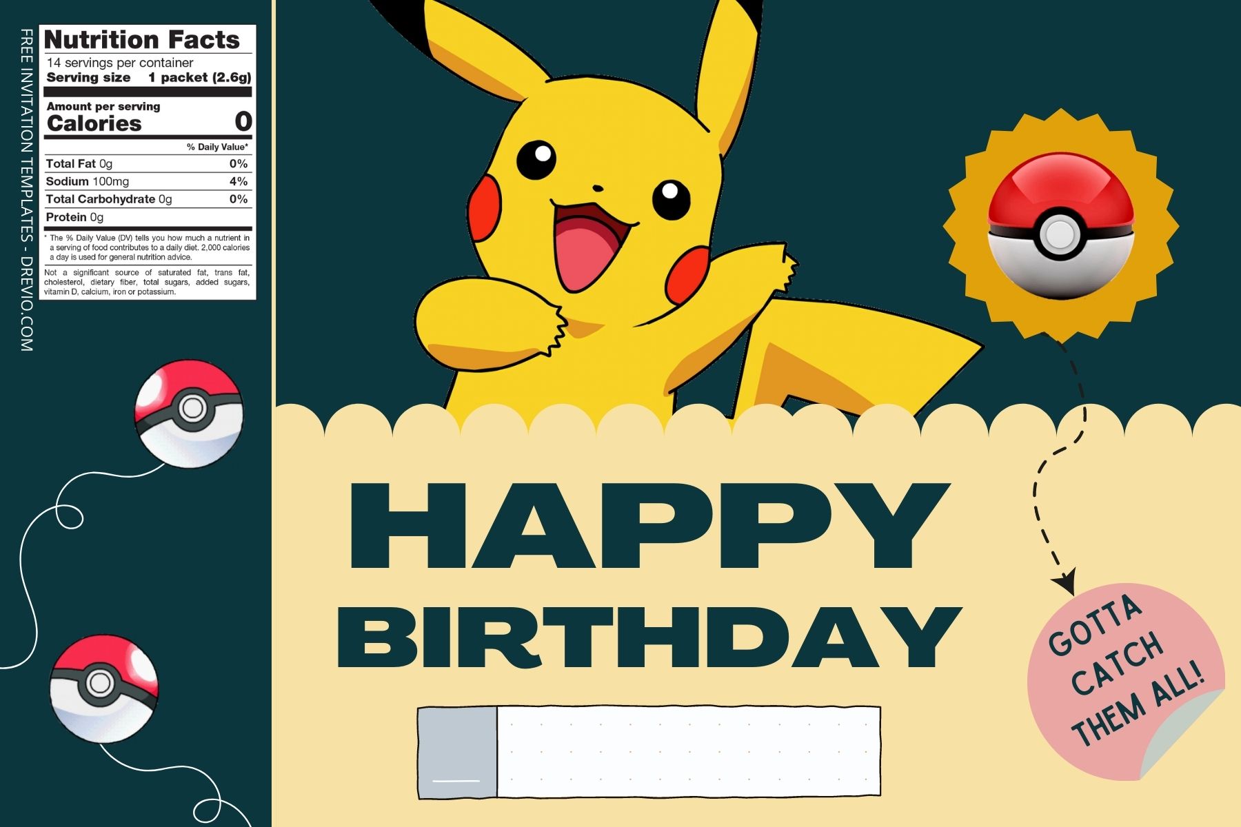This screenshot has width=1241, height=827.
Task: Click the "HAPPY" heading text
Action: point(649,525)
